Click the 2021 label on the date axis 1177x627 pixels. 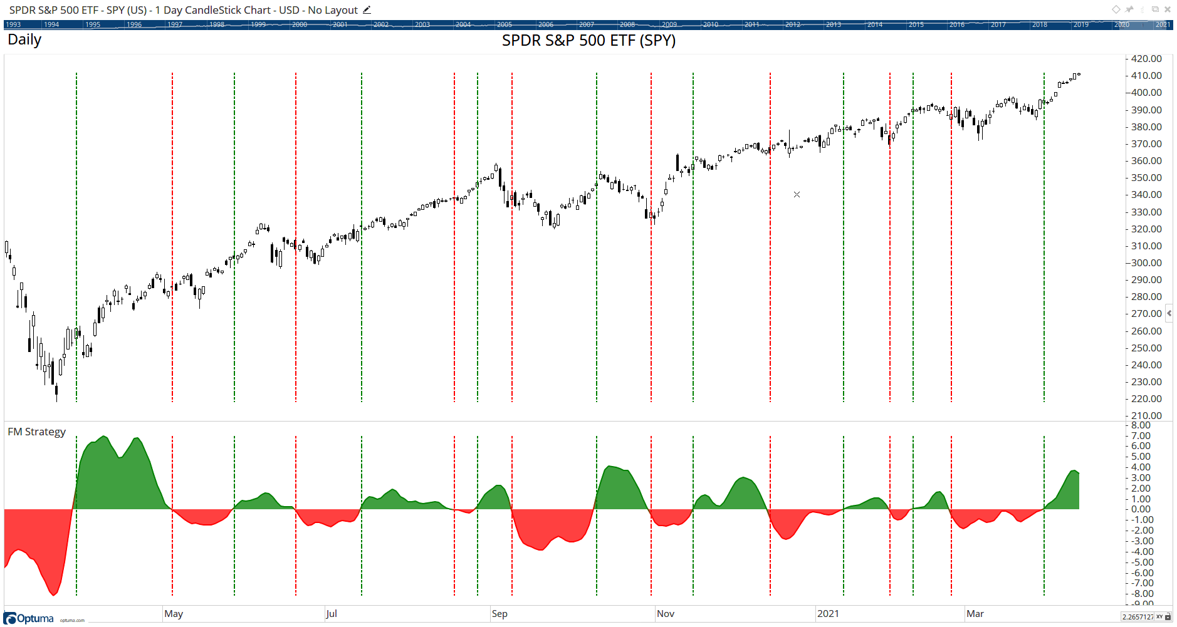point(828,614)
